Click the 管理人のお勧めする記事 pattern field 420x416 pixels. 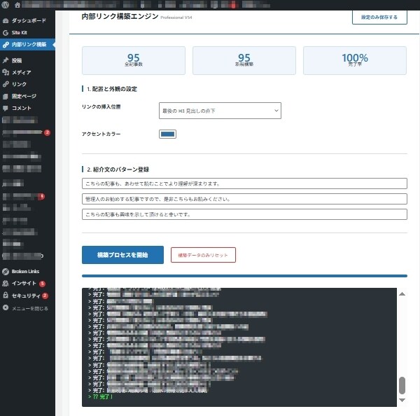(244, 199)
